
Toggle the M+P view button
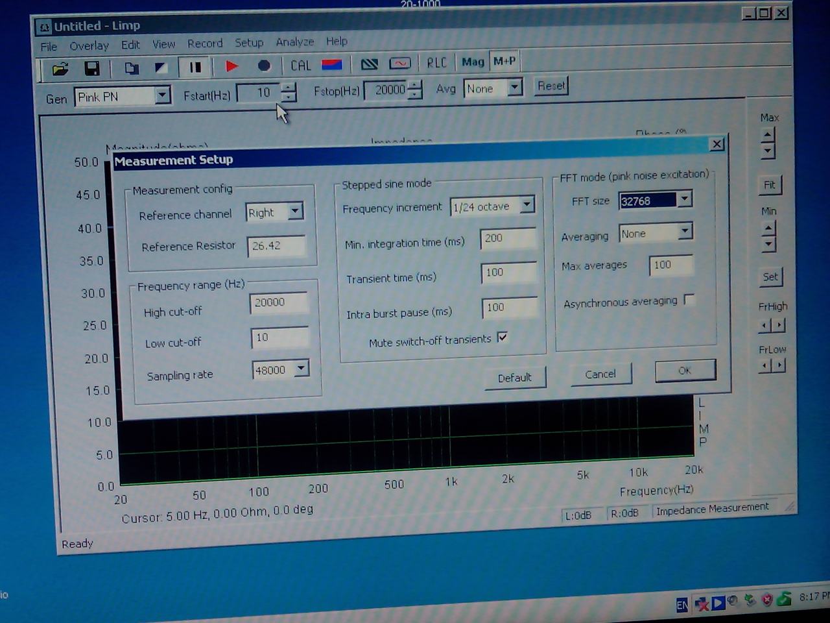coord(504,61)
